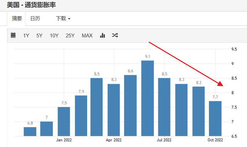
Task: Click the Jan 2022 axis label
Action: coord(64,140)
